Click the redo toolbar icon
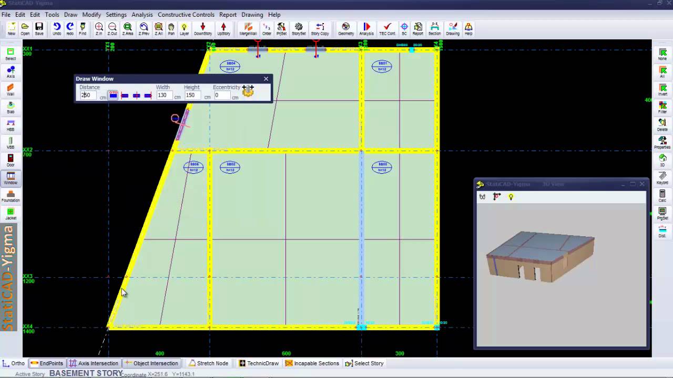 (x=70, y=29)
